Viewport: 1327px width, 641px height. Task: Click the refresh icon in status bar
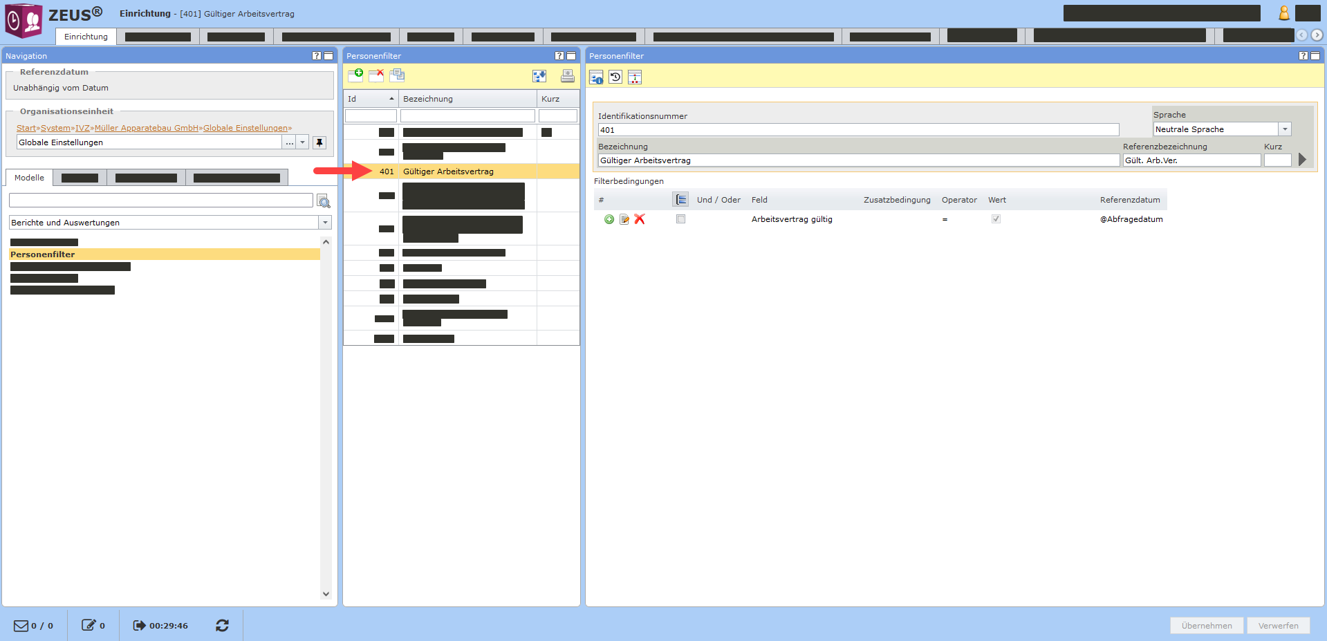click(222, 625)
